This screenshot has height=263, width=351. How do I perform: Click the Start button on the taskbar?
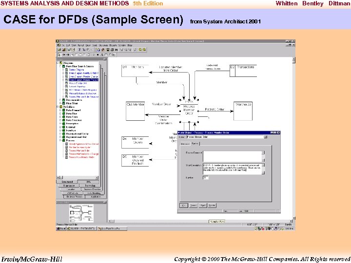[61, 228]
